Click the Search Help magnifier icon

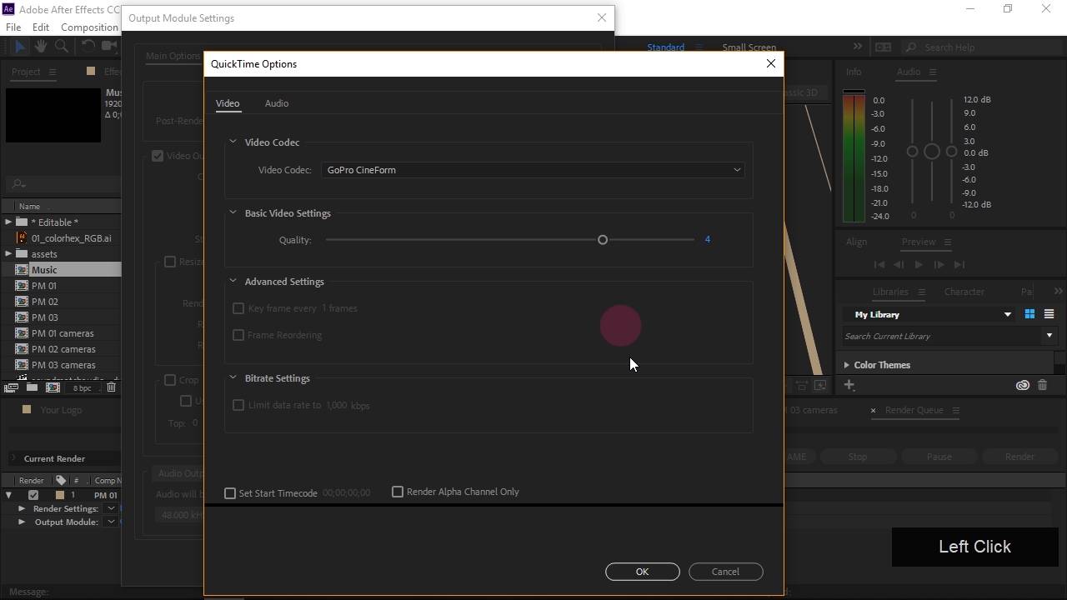[911, 47]
